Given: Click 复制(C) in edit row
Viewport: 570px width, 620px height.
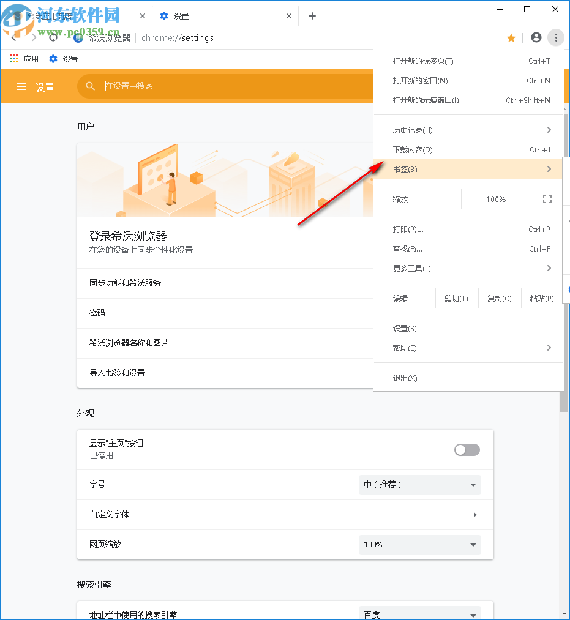Looking at the screenshot, I should (x=499, y=299).
